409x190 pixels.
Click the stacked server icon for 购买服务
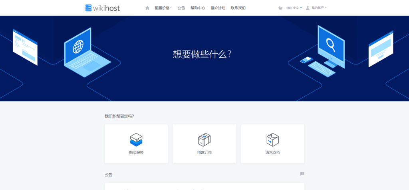coord(136,140)
